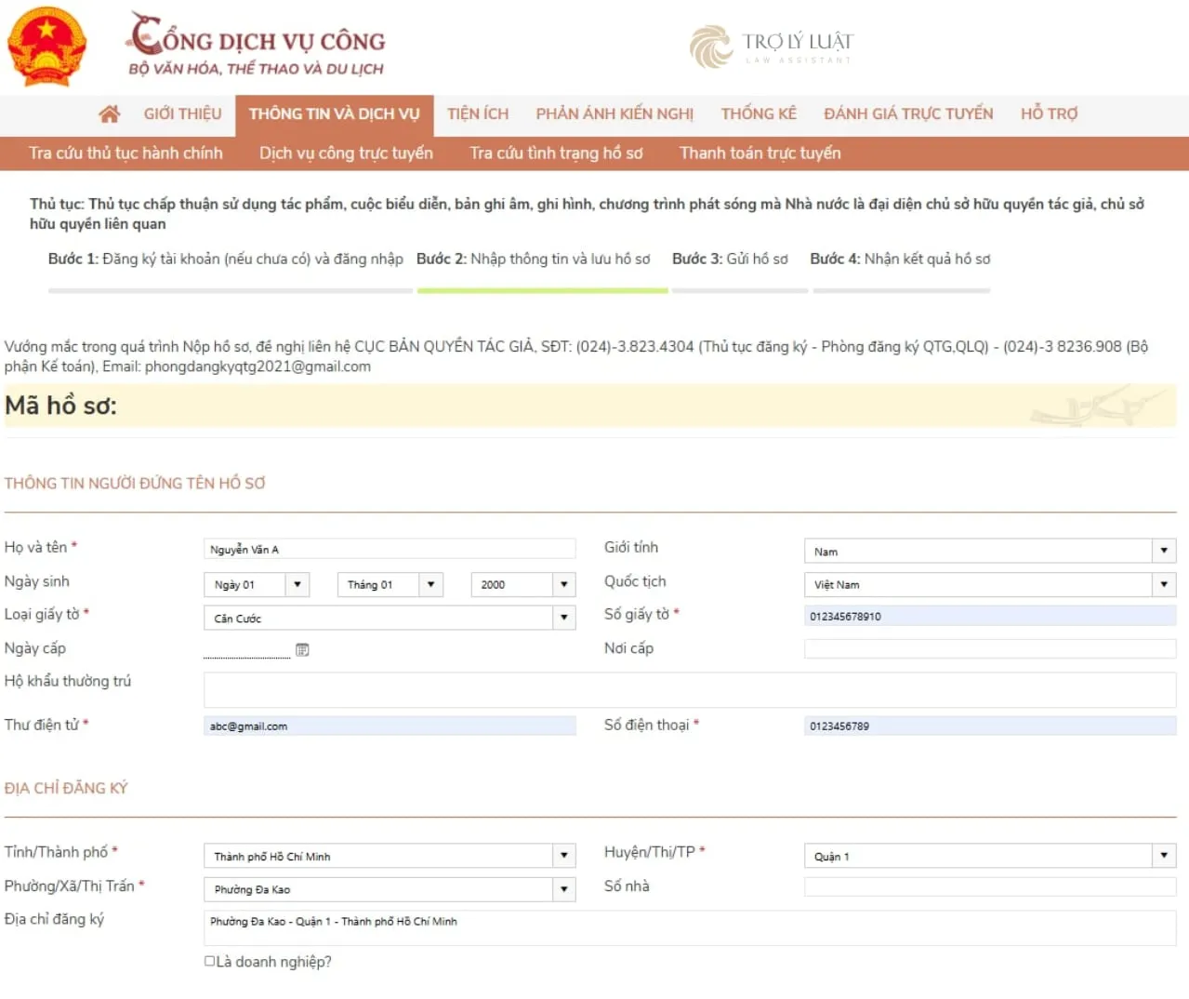Tick the Là doanh nghiệp checkbox

click(210, 961)
